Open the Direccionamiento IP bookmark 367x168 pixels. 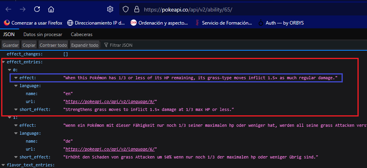pyautogui.click(x=96, y=23)
